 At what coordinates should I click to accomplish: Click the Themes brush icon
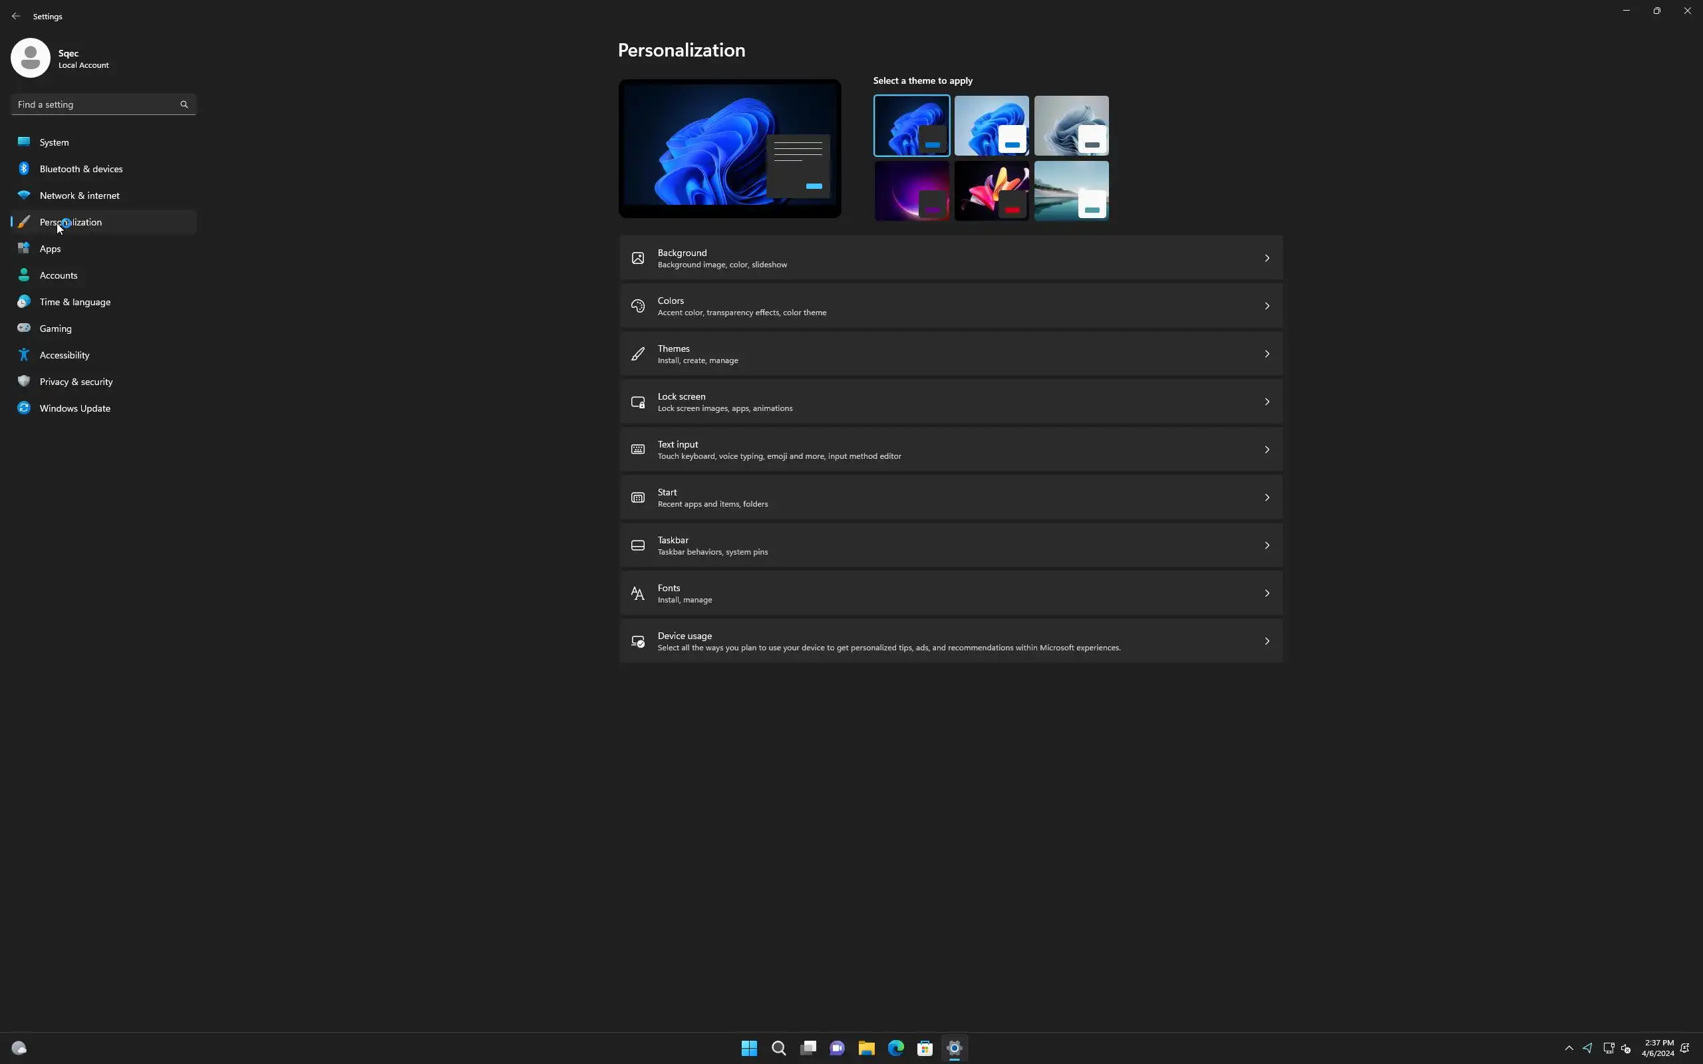click(x=637, y=354)
